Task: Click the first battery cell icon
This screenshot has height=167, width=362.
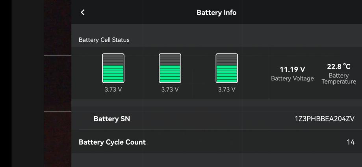Action: tap(113, 68)
